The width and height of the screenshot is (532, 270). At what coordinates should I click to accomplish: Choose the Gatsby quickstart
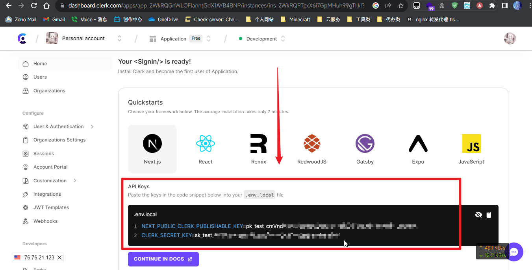tap(365, 149)
